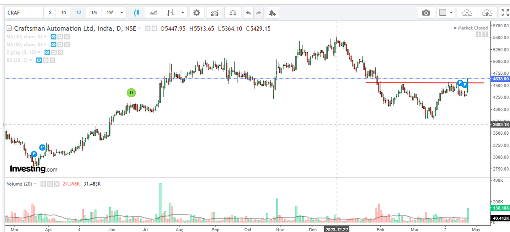Click the CRAF symbol search field
The image size is (510, 232).
24,13
